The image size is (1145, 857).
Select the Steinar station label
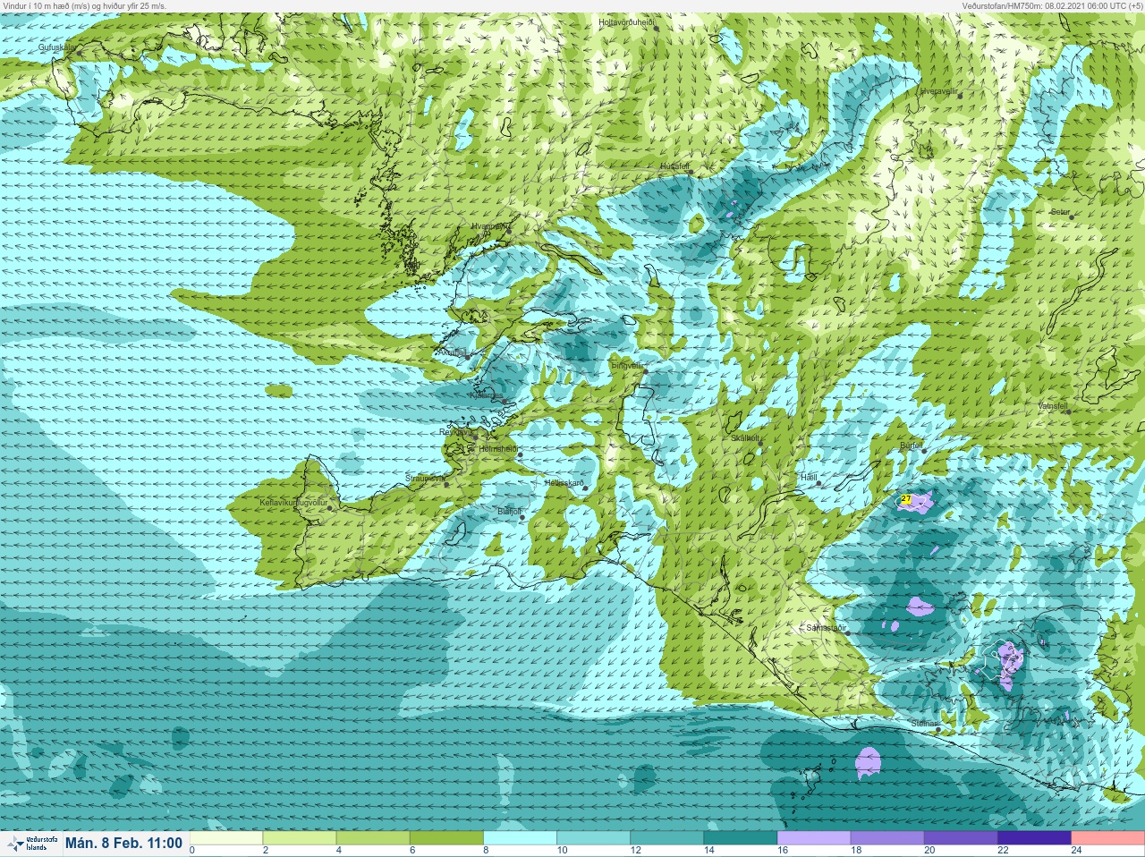pyautogui.click(x=924, y=724)
